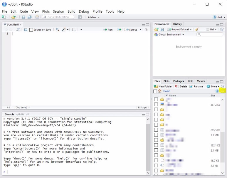Save the Untitled1 script via editor toolbar
The height and width of the screenshot is (178, 227).
click(x=26, y=30)
